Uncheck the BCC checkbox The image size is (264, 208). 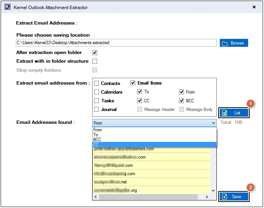click(182, 101)
